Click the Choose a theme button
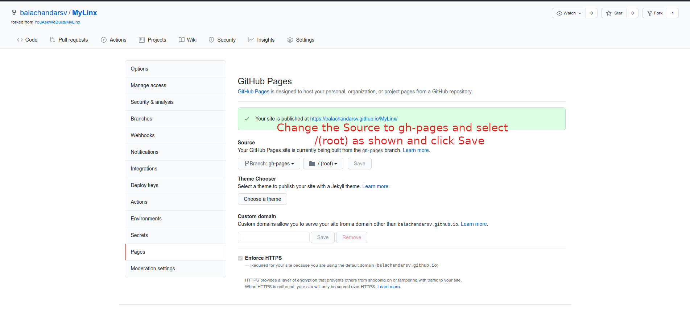Viewport: 690px width, 317px height. point(263,199)
